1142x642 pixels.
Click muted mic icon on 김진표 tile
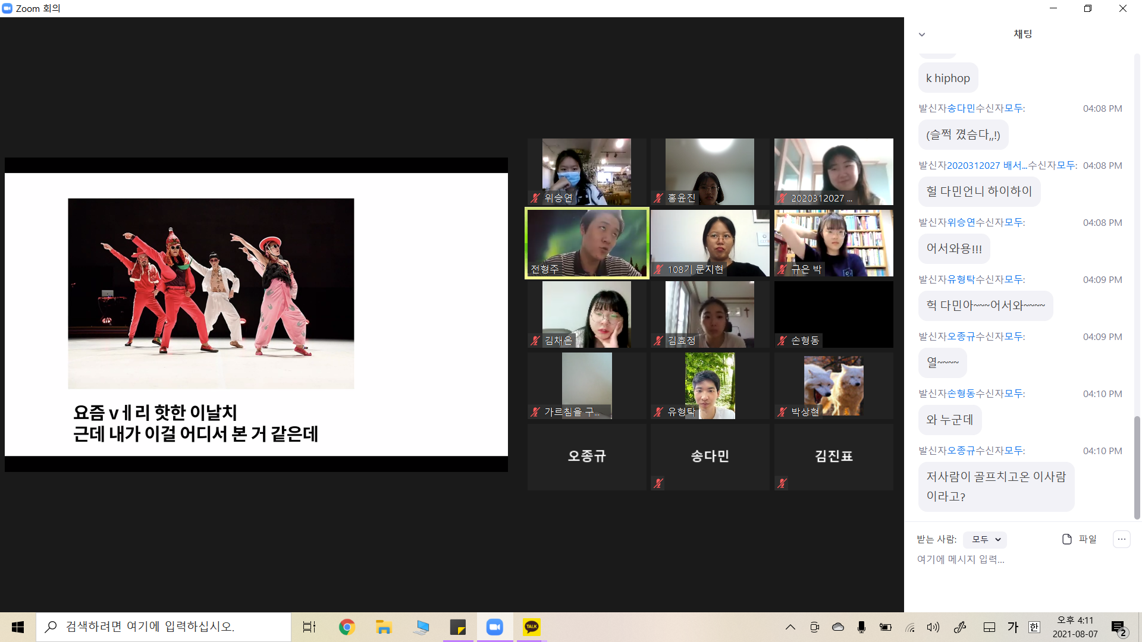click(782, 483)
